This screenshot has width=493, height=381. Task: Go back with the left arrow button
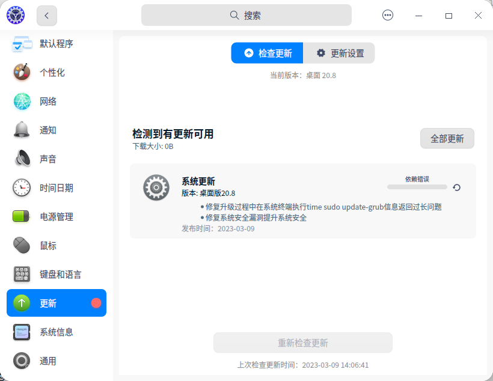click(46, 16)
